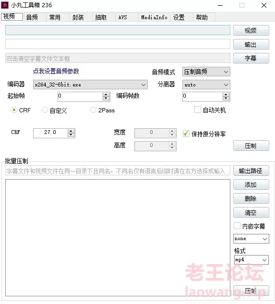Click the 字幕 browse button
This screenshot has height=304, width=275.
coord(251,58)
